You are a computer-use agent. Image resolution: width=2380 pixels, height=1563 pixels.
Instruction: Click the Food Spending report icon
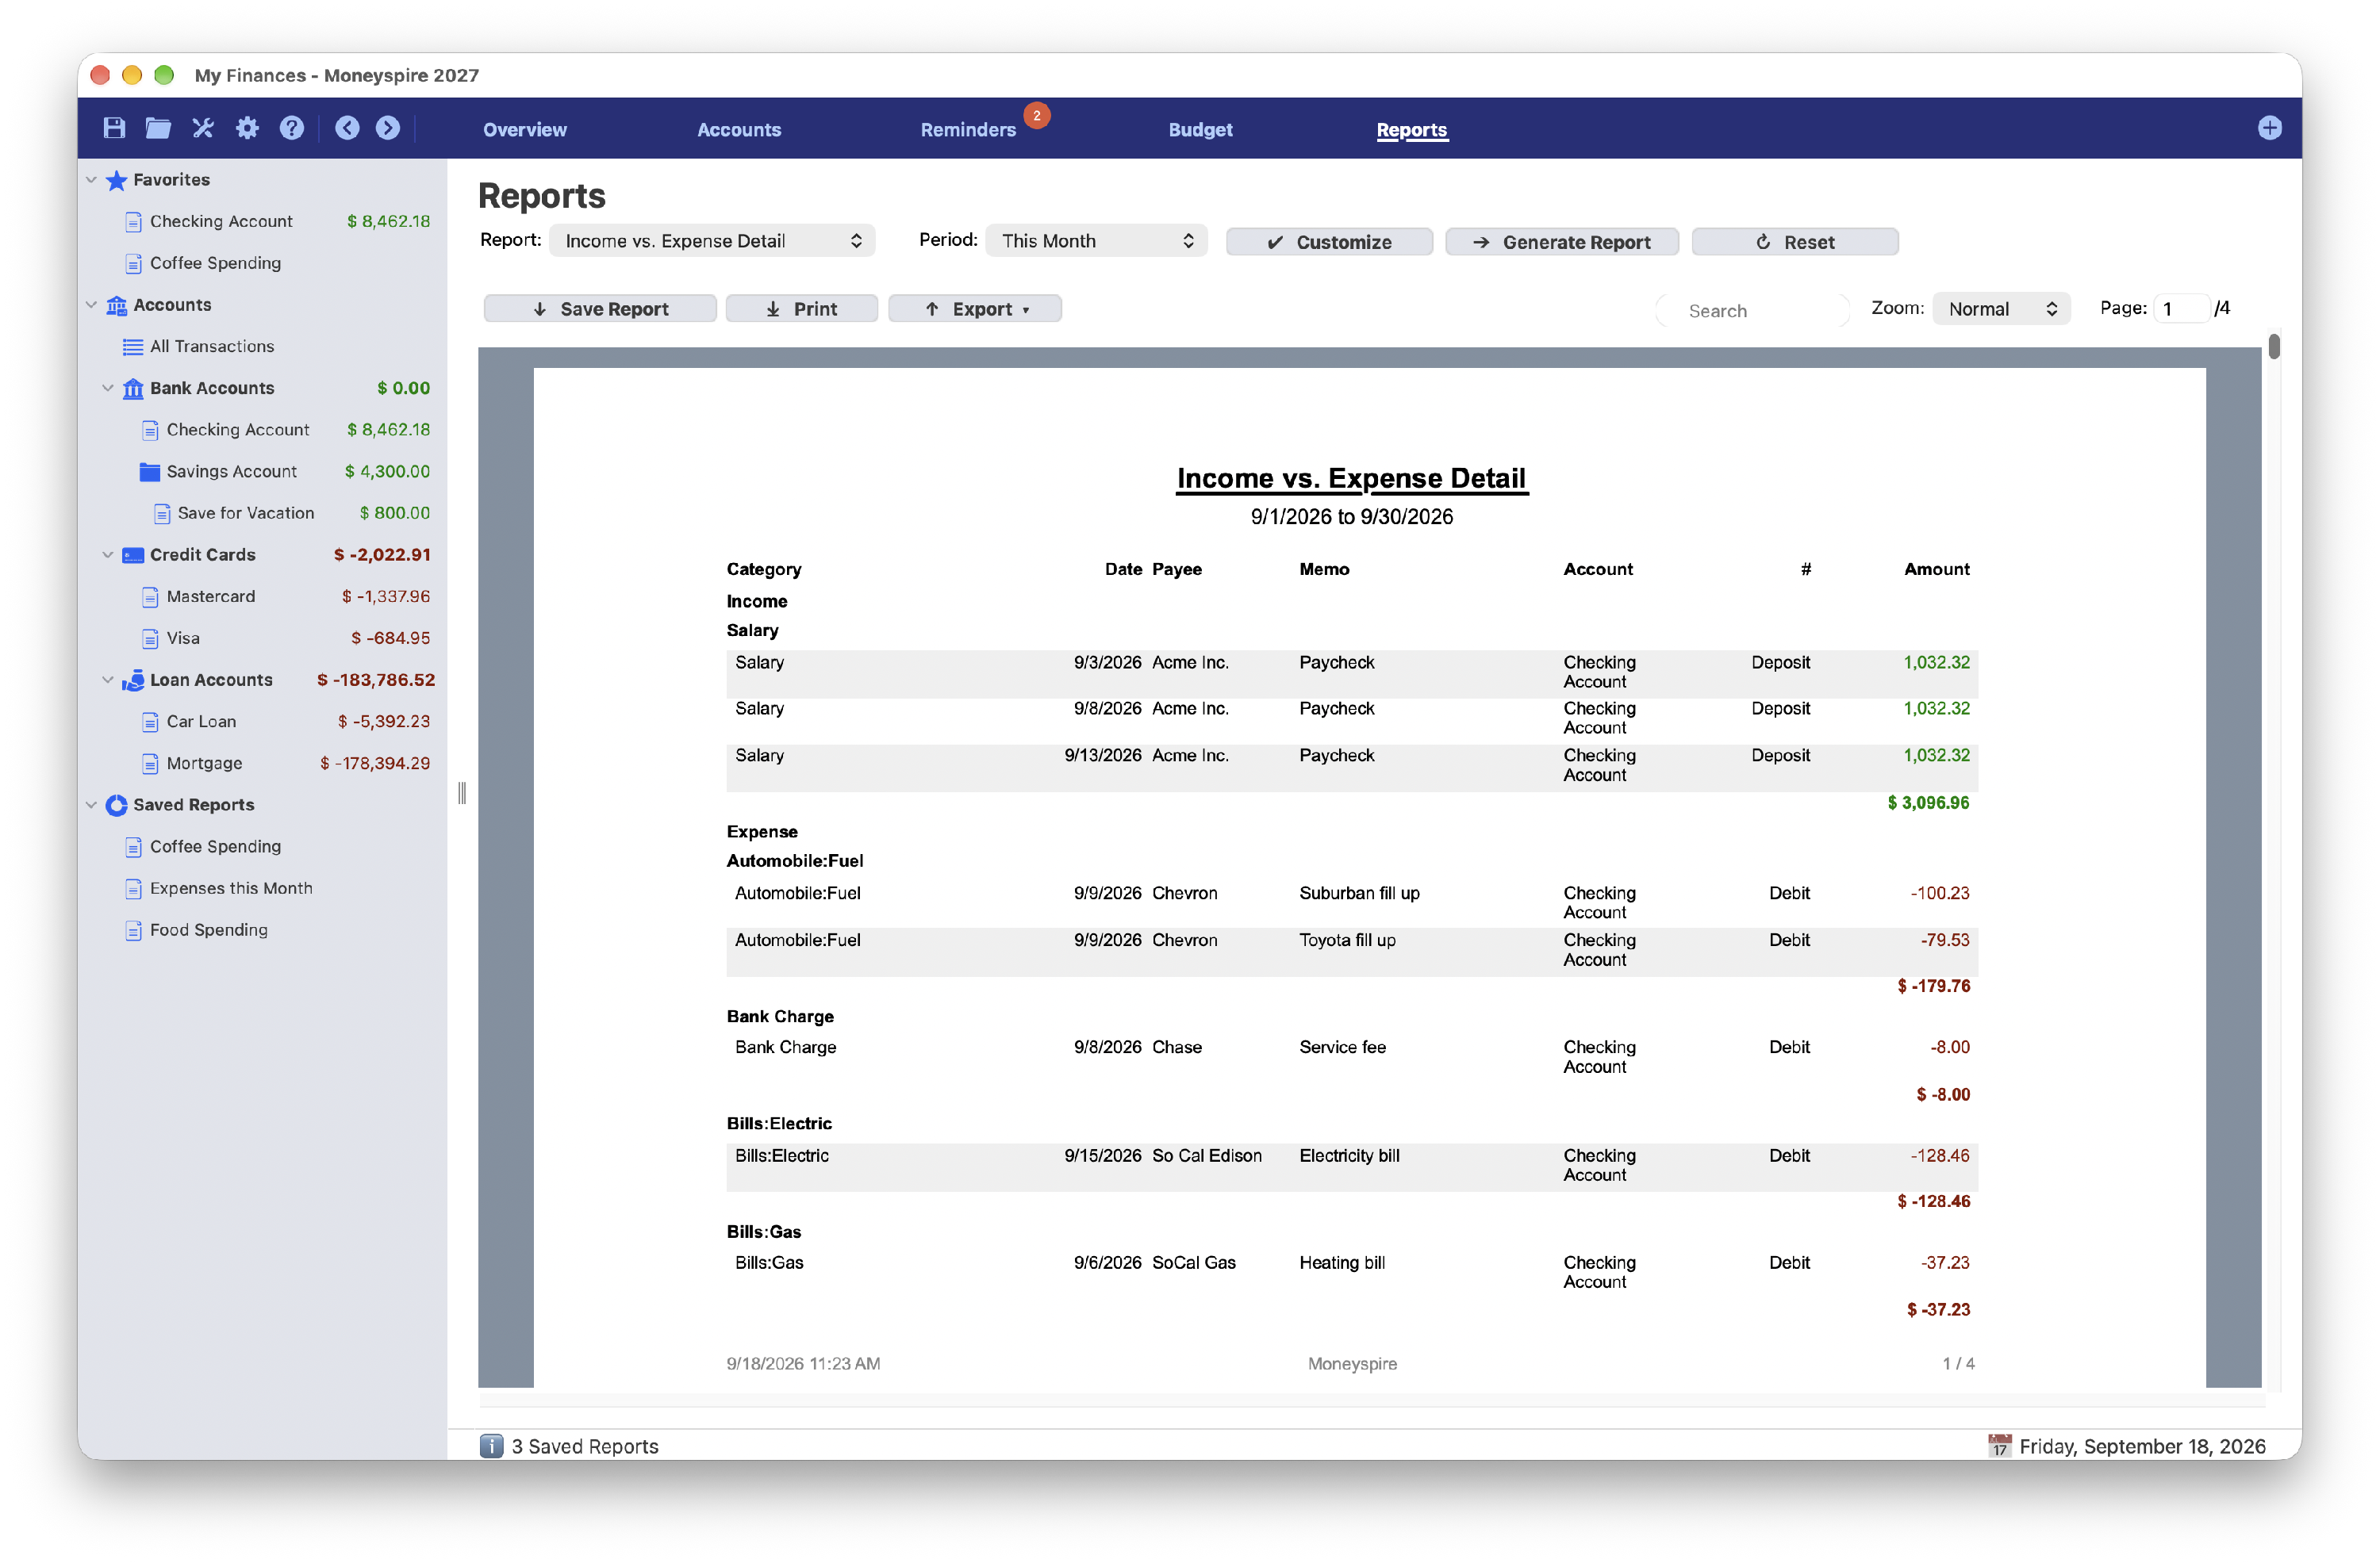pyautogui.click(x=133, y=930)
